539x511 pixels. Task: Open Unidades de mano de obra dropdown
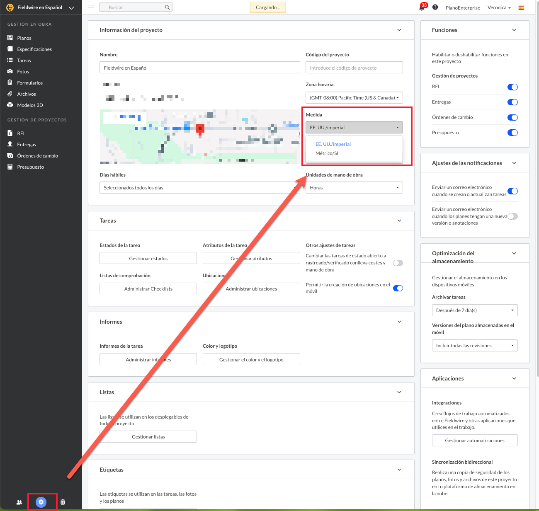pyautogui.click(x=354, y=188)
